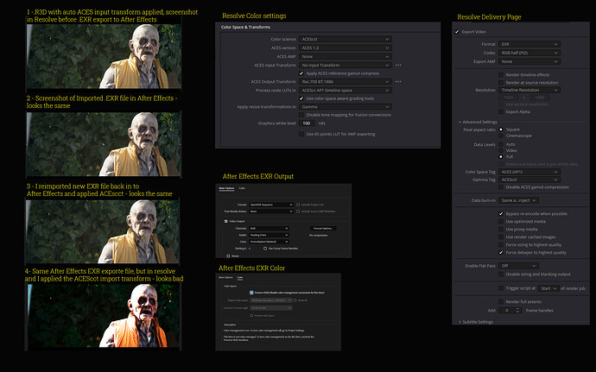Enable Force sizing to highest quality

pos(501,245)
